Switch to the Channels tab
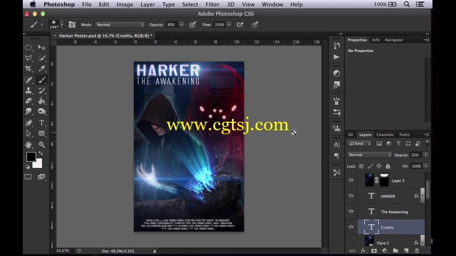 [x=385, y=135]
